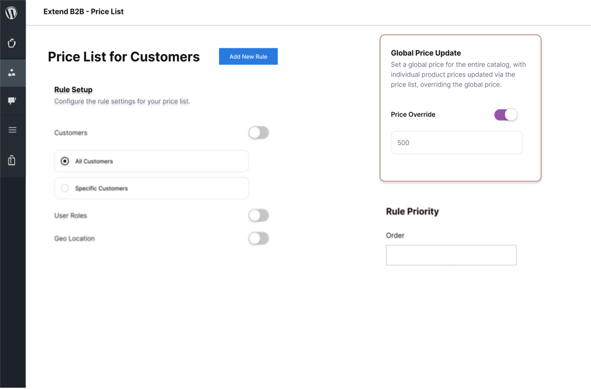The height and width of the screenshot is (389, 591).
Task: Enable the User Roles toggle
Action: [x=258, y=215]
